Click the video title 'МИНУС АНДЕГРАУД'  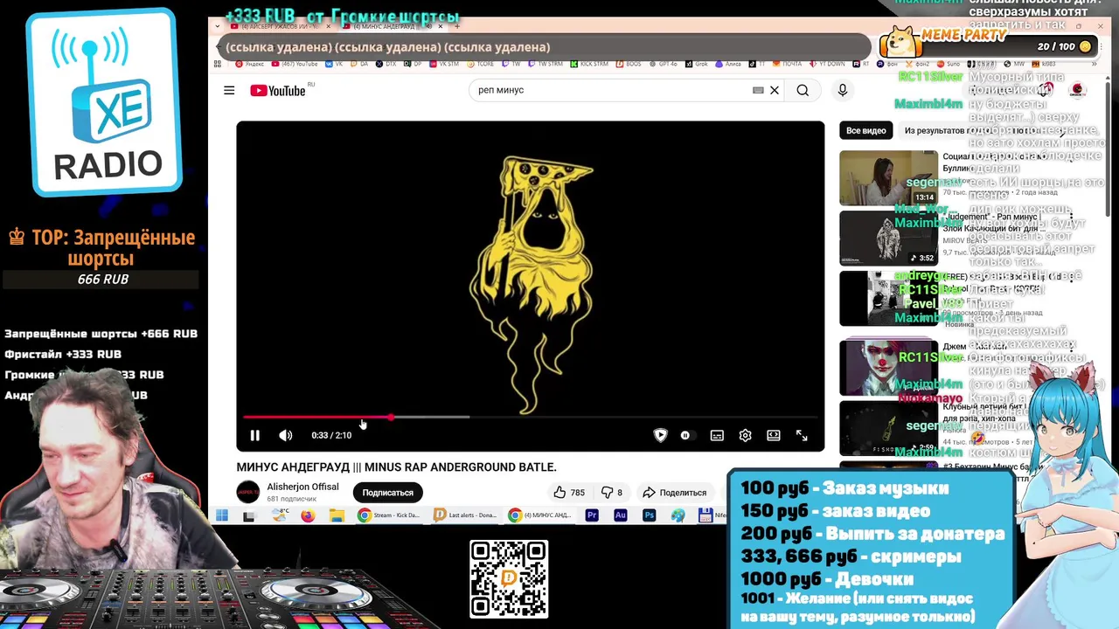pyautogui.click(x=396, y=467)
